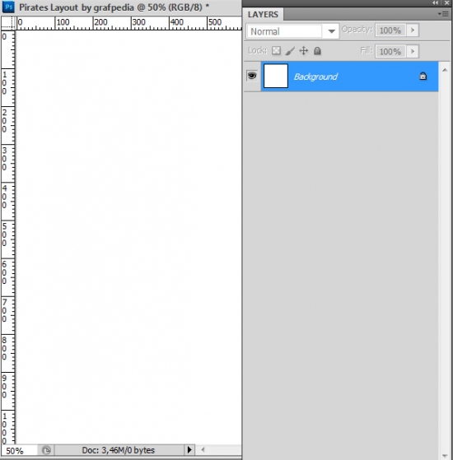Click the Pirates Layout document title
453x460 pixels.
point(114,7)
